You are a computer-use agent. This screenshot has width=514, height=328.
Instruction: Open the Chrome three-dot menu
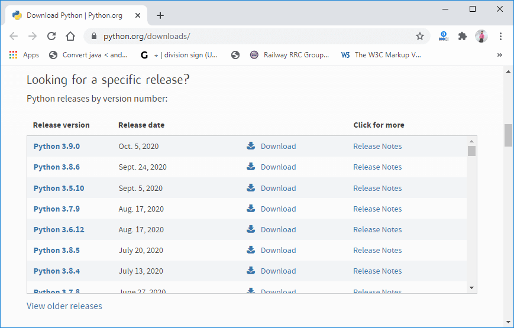500,36
